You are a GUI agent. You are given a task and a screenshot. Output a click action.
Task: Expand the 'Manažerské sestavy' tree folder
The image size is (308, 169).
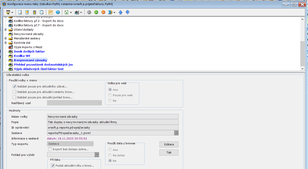[x=6, y=38]
